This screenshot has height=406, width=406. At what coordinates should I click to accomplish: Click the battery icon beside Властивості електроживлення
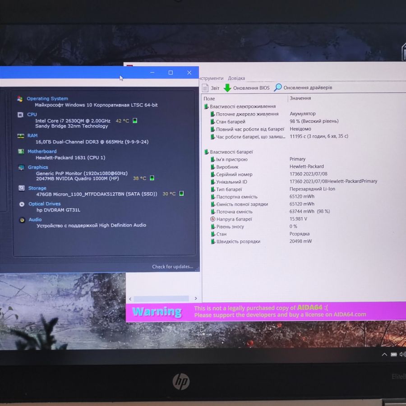pos(206,106)
